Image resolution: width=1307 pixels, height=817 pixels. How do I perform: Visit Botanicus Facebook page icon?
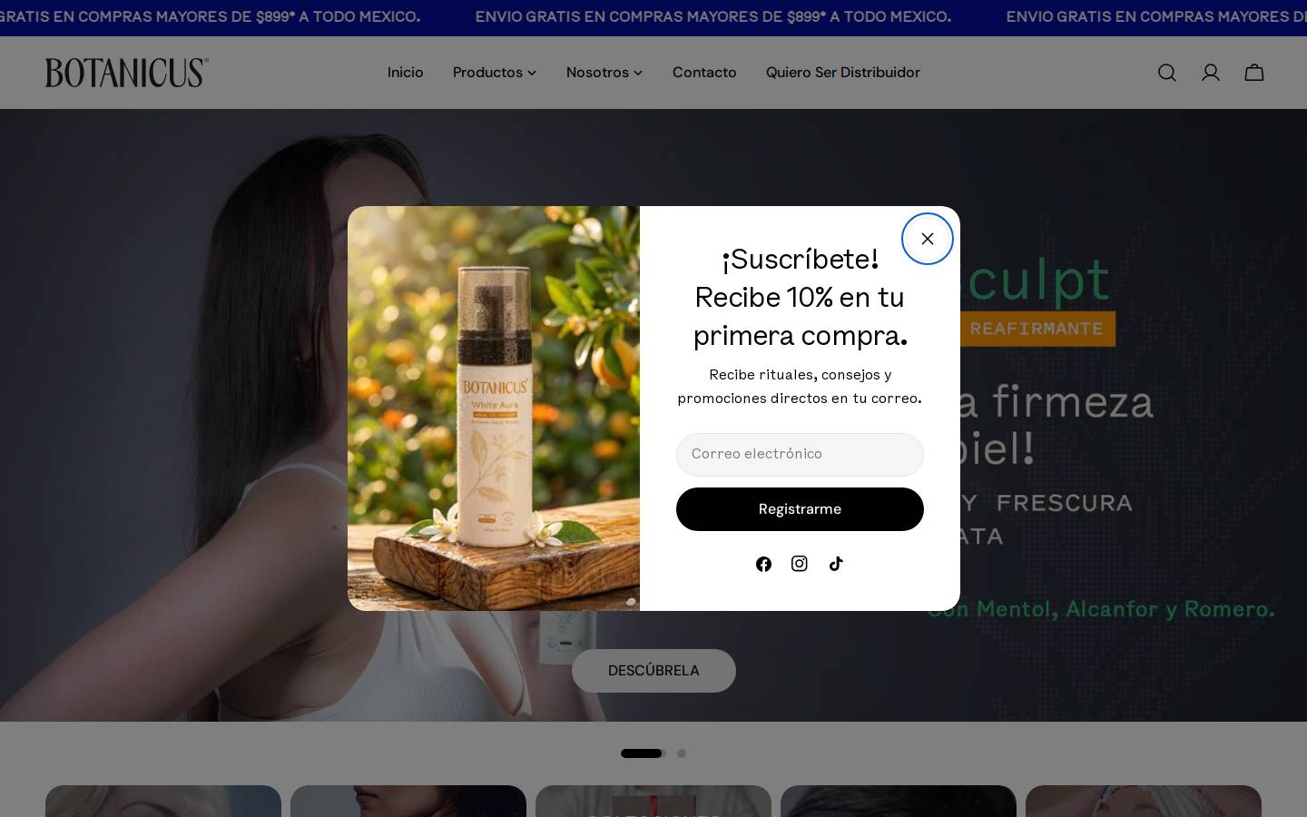(x=763, y=564)
